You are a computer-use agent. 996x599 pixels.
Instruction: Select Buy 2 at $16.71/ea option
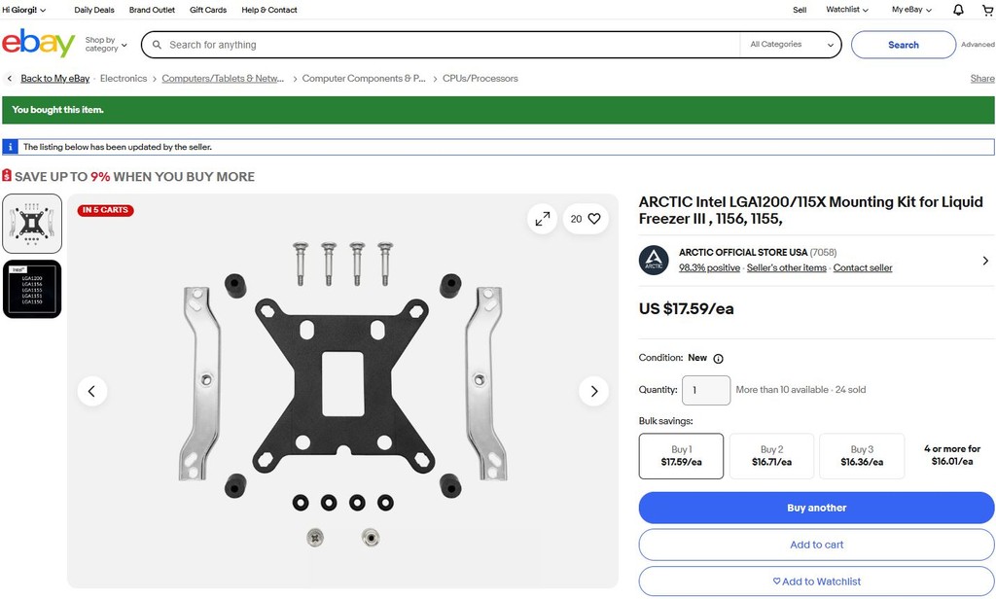click(x=771, y=455)
